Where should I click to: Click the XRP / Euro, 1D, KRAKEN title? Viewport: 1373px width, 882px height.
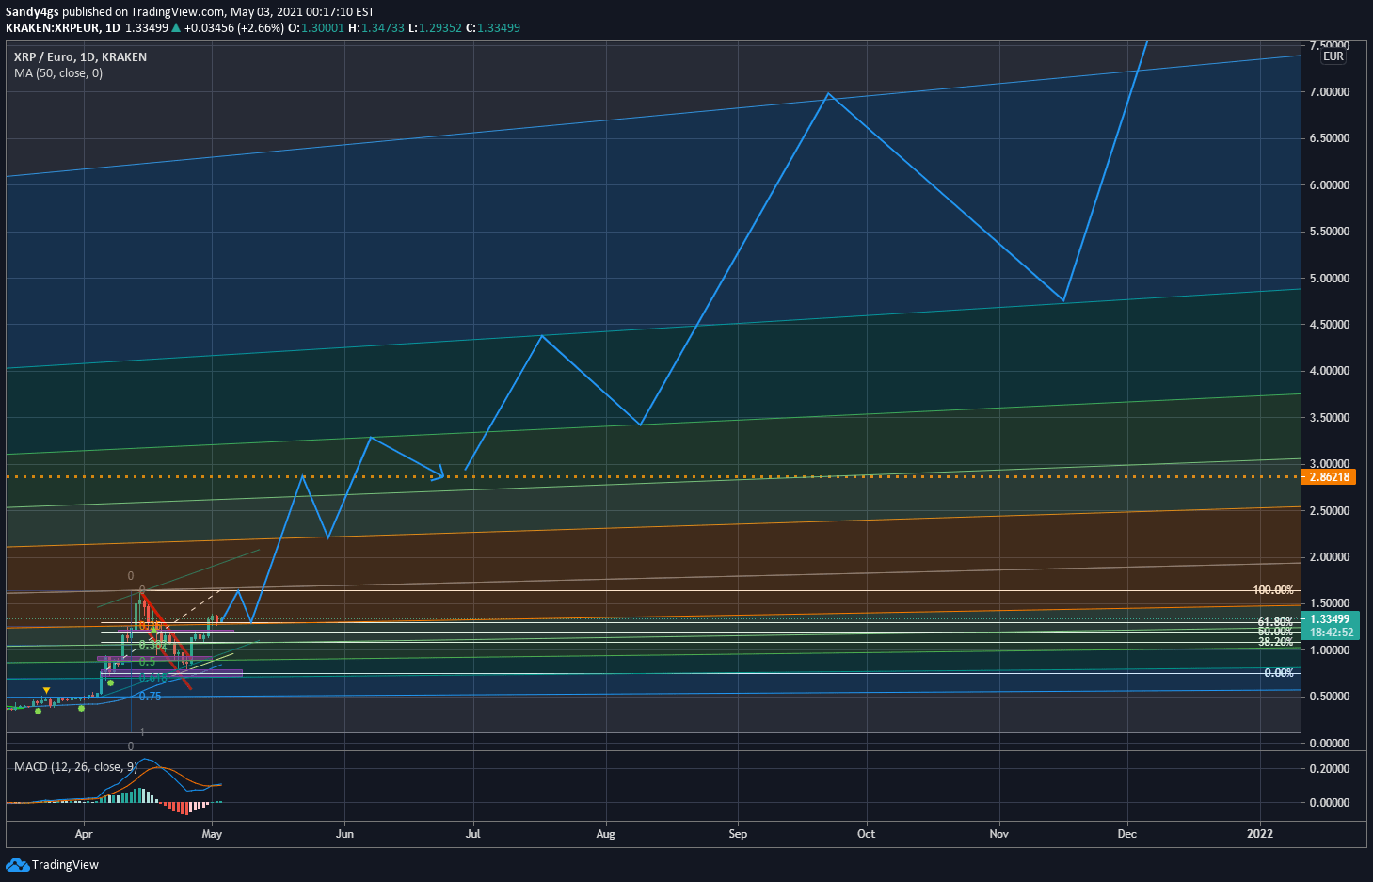(x=80, y=56)
